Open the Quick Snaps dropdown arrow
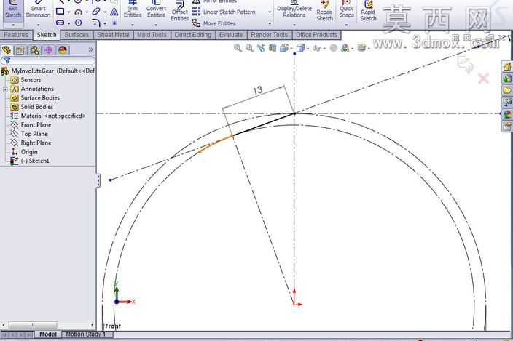 pyautogui.click(x=346, y=25)
